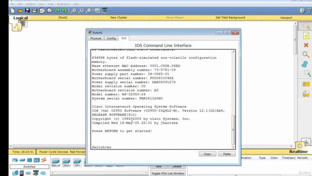Click the Print icon in toolbar
The width and height of the screenshot is (312, 176).
click(35, 11)
